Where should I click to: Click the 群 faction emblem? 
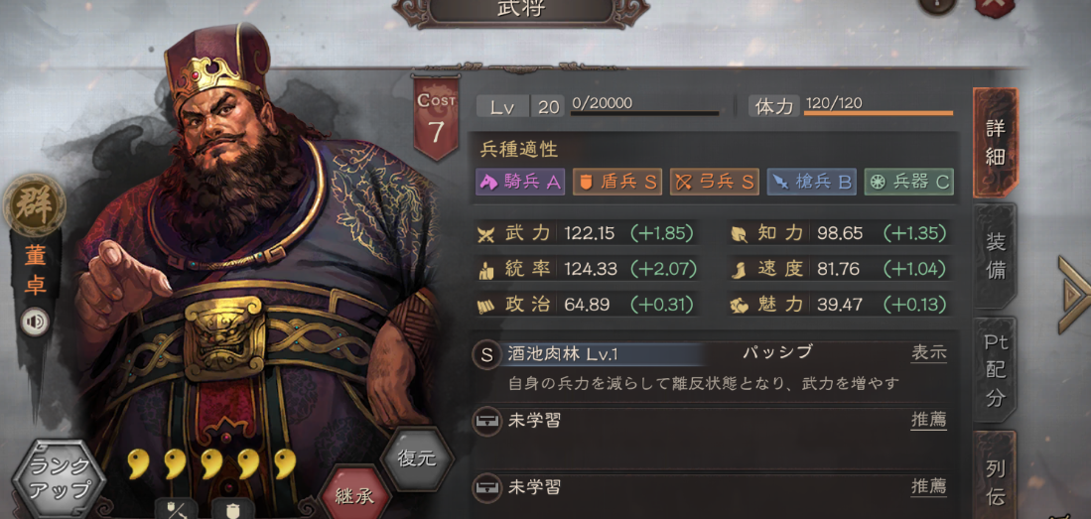(34, 206)
